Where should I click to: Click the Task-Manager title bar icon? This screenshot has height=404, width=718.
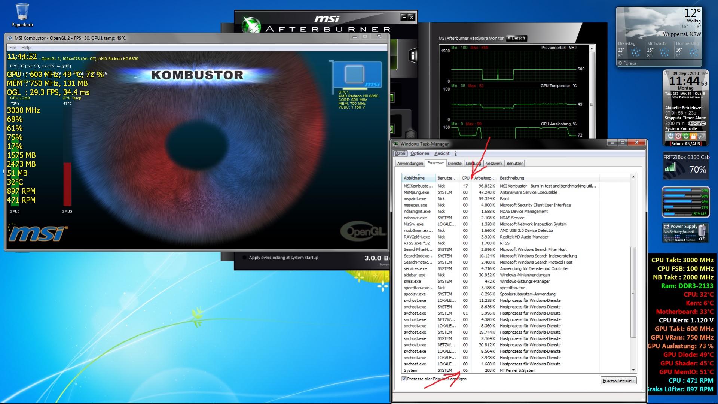[x=396, y=144]
